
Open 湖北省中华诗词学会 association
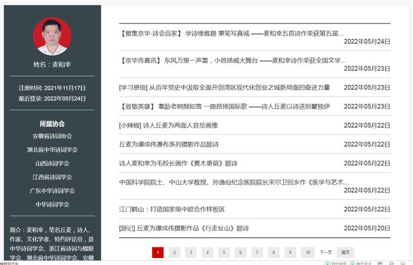52,150
